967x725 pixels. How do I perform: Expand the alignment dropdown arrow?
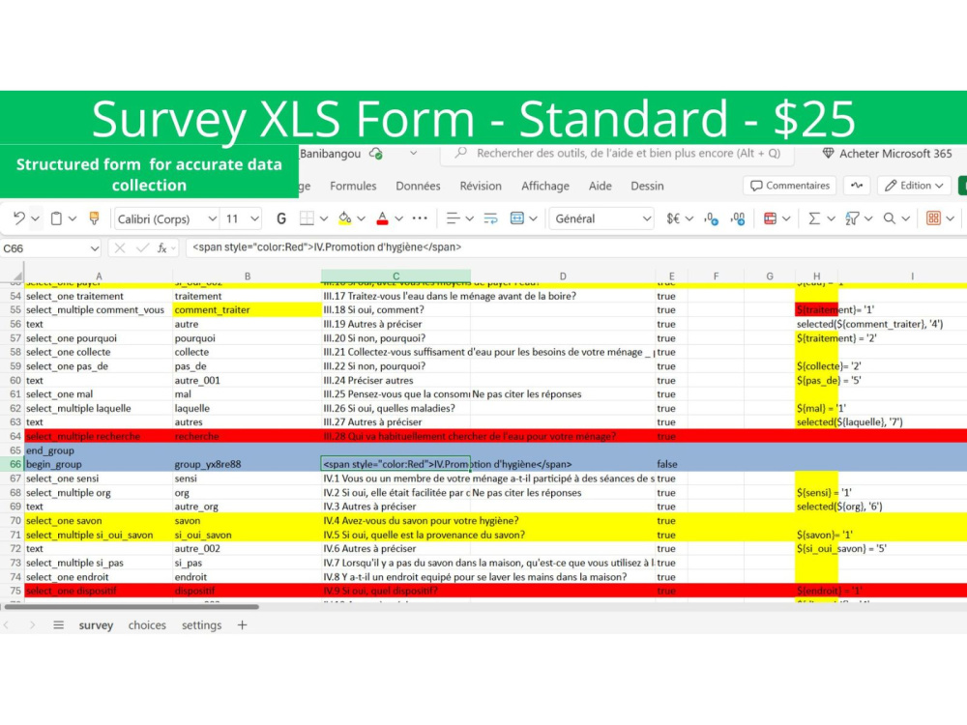pos(469,218)
